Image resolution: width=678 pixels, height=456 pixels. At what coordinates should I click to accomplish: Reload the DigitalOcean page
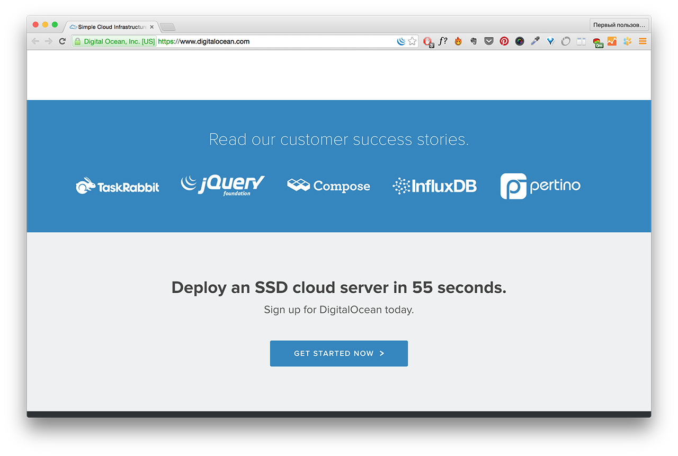[x=62, y=41]
